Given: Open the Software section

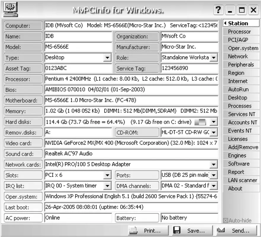Looking at the screenshot, I should click(241, 164).
